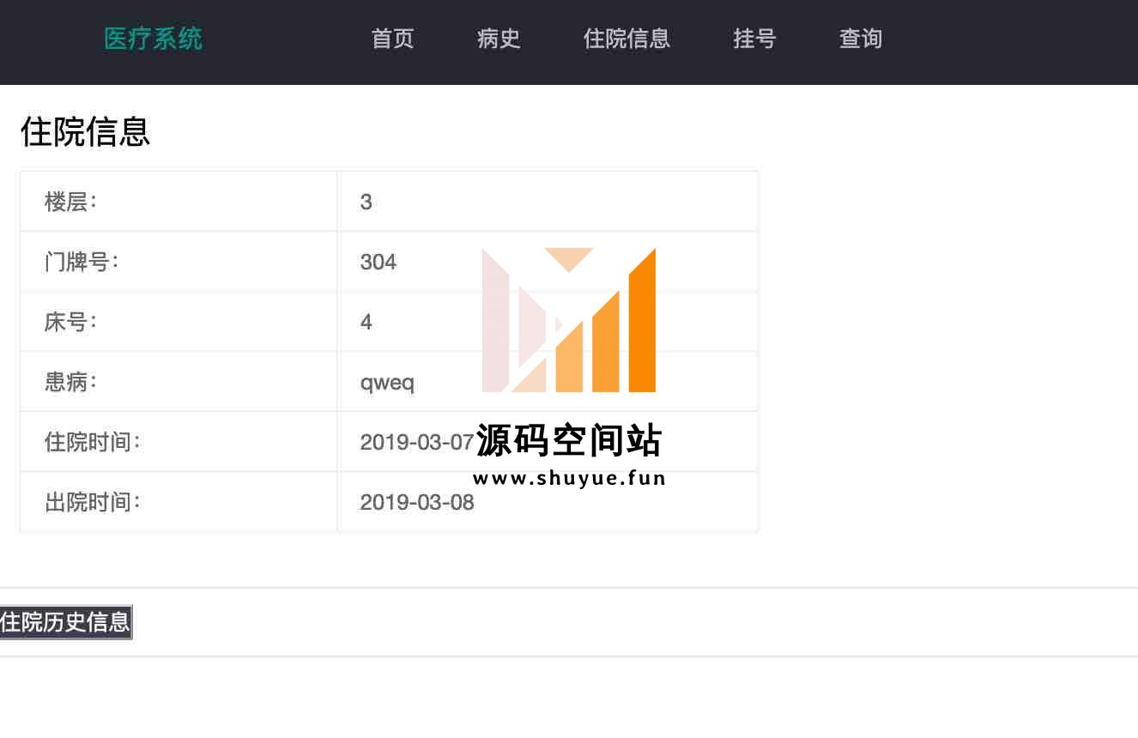Select the 住院时间: label cell

[x=179, y=442]
